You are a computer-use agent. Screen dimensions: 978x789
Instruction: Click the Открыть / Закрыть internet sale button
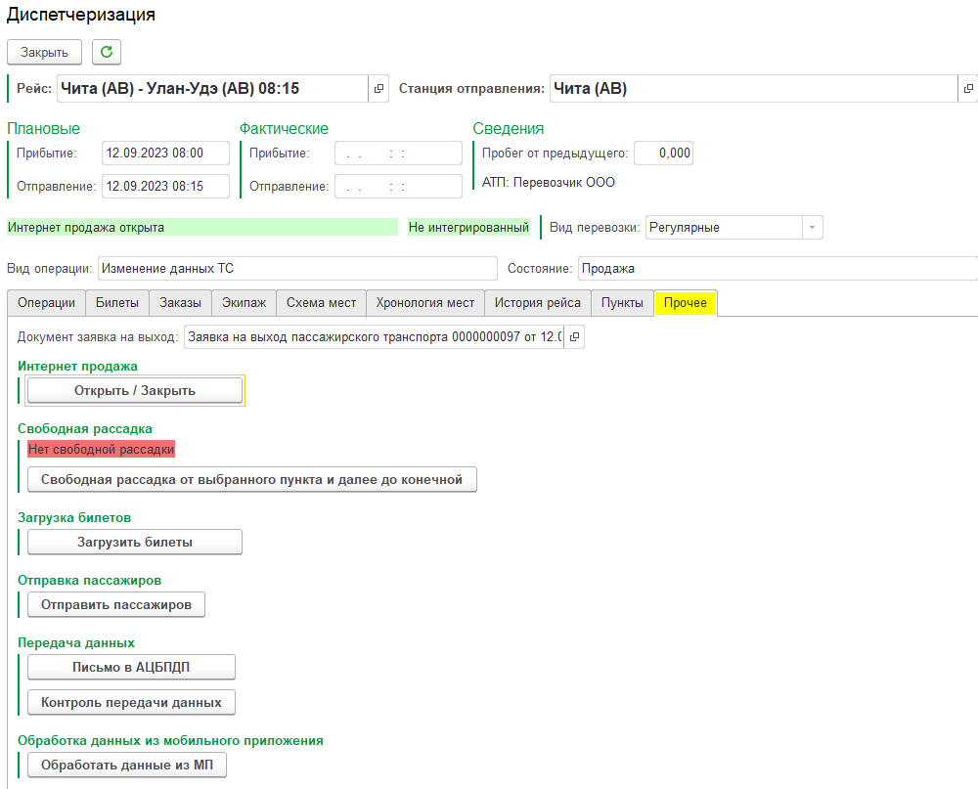point(135,390)
